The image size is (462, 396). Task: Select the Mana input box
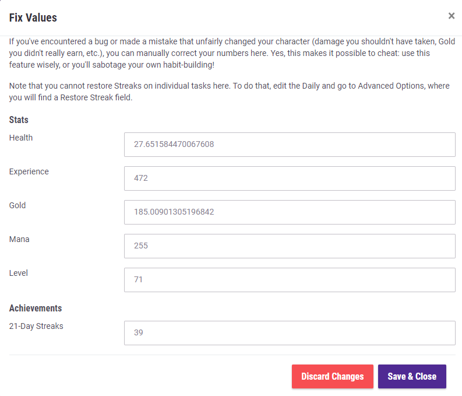(x=290, y=246)
